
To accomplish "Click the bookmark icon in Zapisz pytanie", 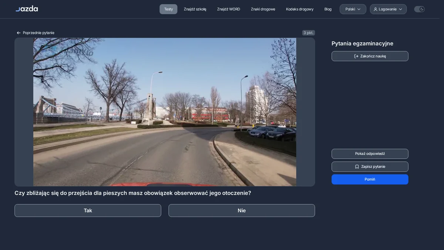I will point(357,167).
